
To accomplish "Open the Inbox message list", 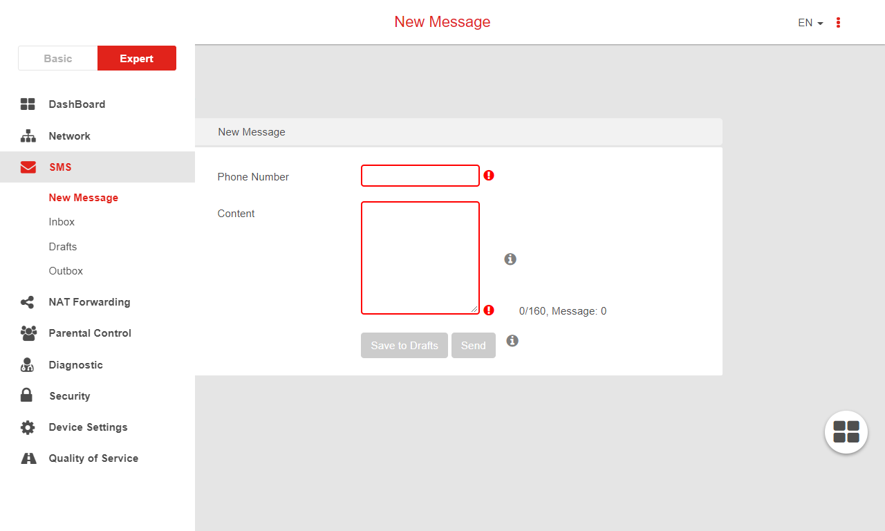I will [x=62, y=221].
